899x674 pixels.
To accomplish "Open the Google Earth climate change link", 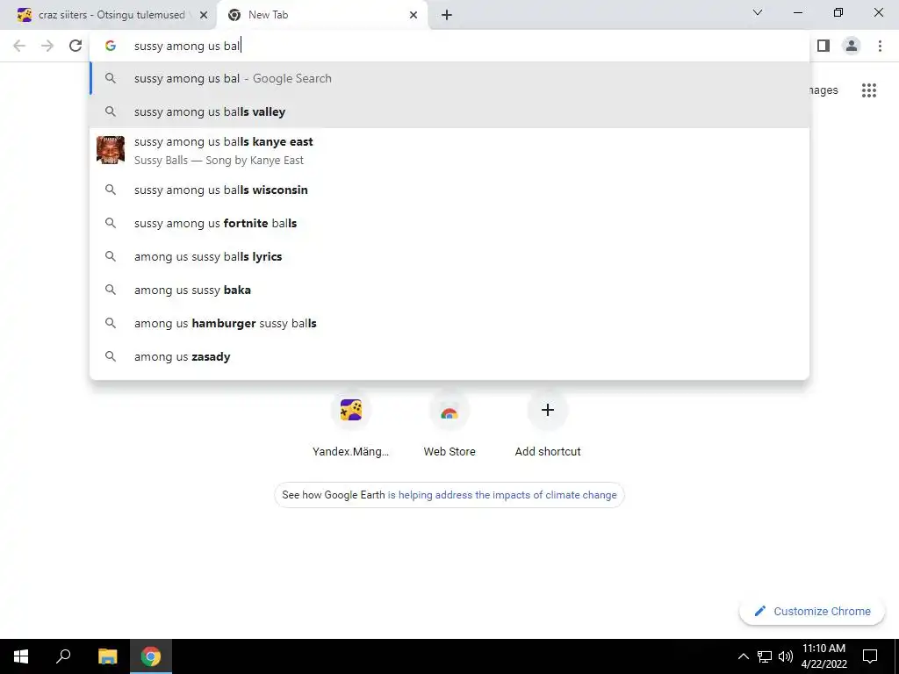I will (x=501, y=495).
